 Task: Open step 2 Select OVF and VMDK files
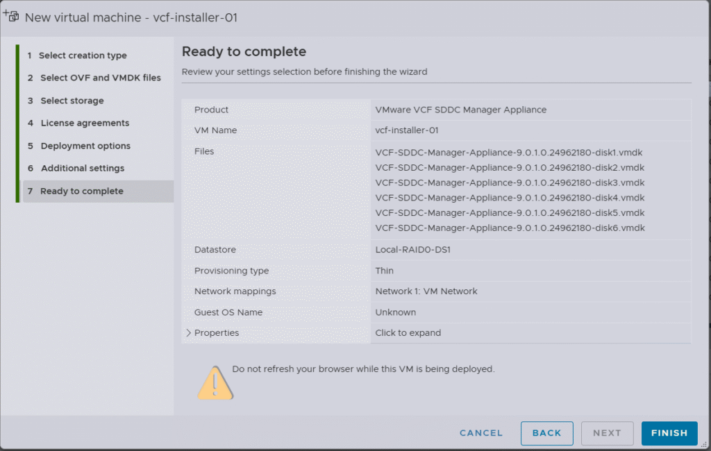(100, 78)
